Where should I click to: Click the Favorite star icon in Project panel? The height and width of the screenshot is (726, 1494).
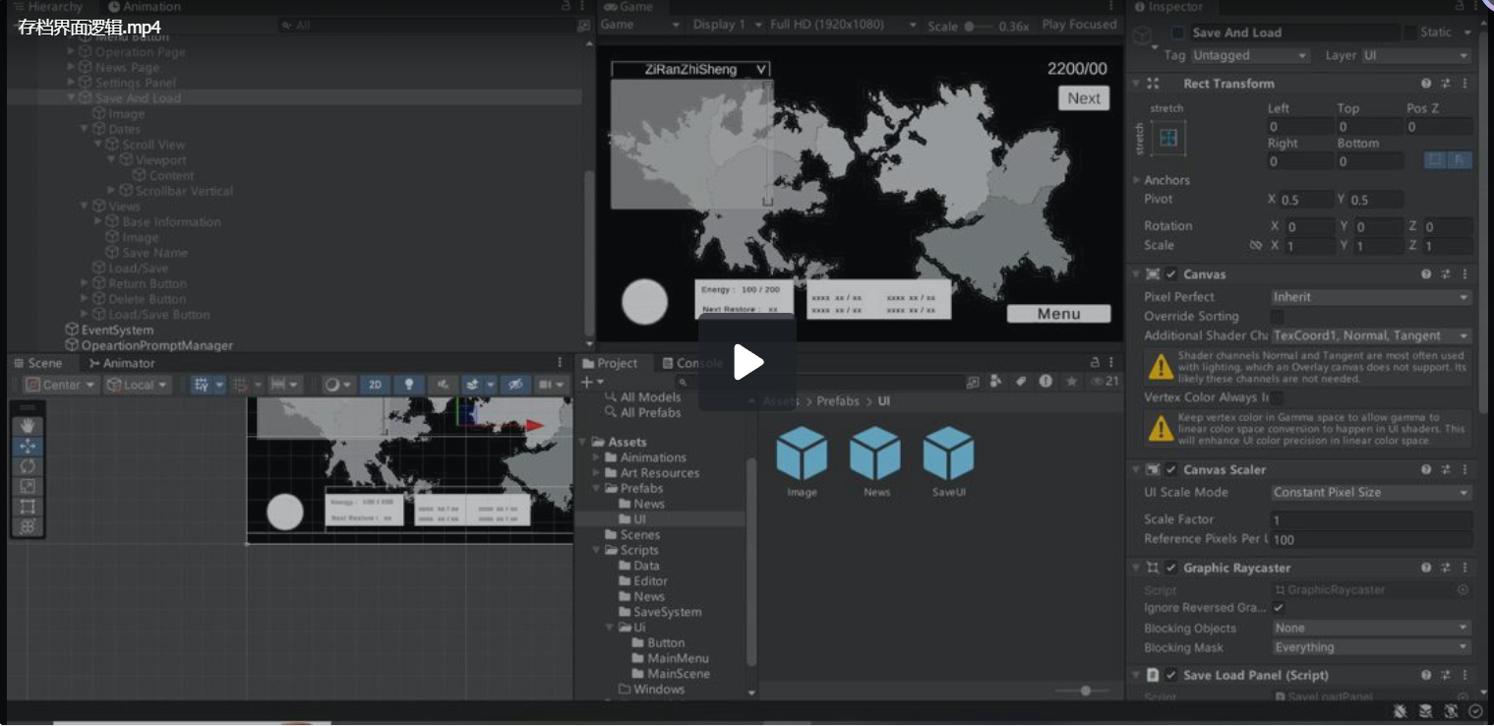1070,382
